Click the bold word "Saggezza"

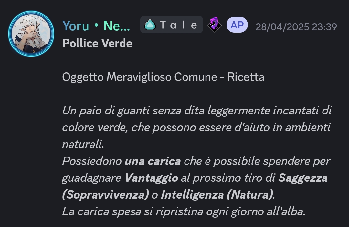point(303,178)
